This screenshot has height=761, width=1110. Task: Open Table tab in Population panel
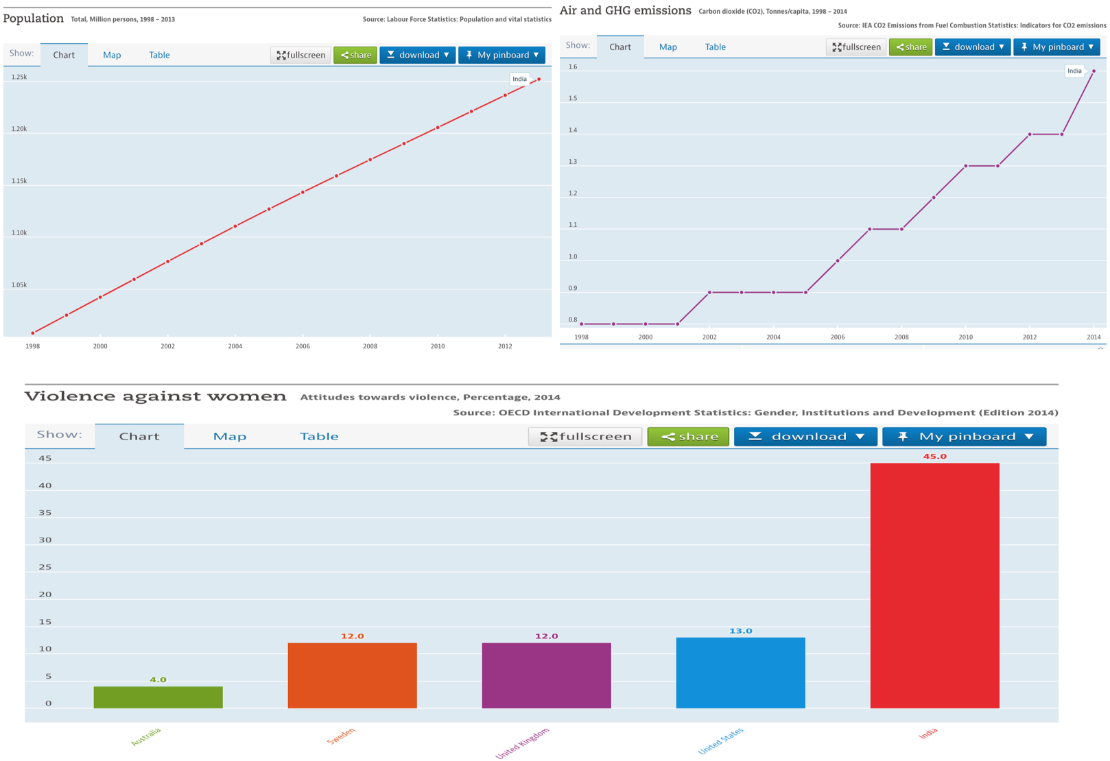click(x=159, y=55)
